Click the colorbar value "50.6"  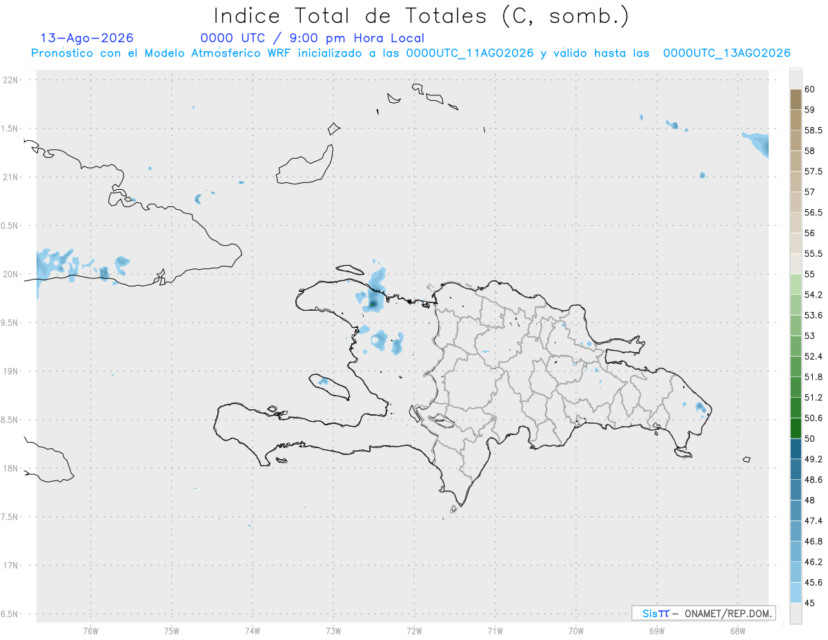[814, 418]
